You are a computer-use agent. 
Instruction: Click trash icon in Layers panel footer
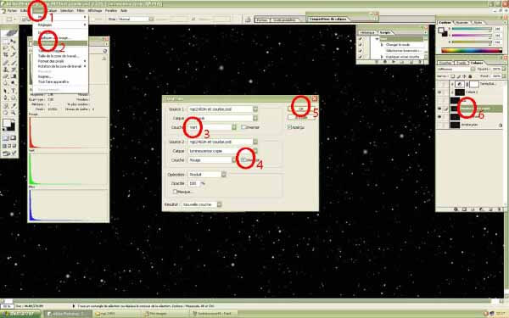click(499, 209)
